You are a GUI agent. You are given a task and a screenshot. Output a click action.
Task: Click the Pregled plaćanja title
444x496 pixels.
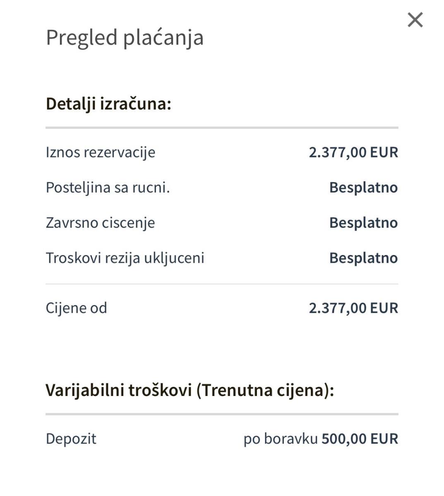(125, 37)
